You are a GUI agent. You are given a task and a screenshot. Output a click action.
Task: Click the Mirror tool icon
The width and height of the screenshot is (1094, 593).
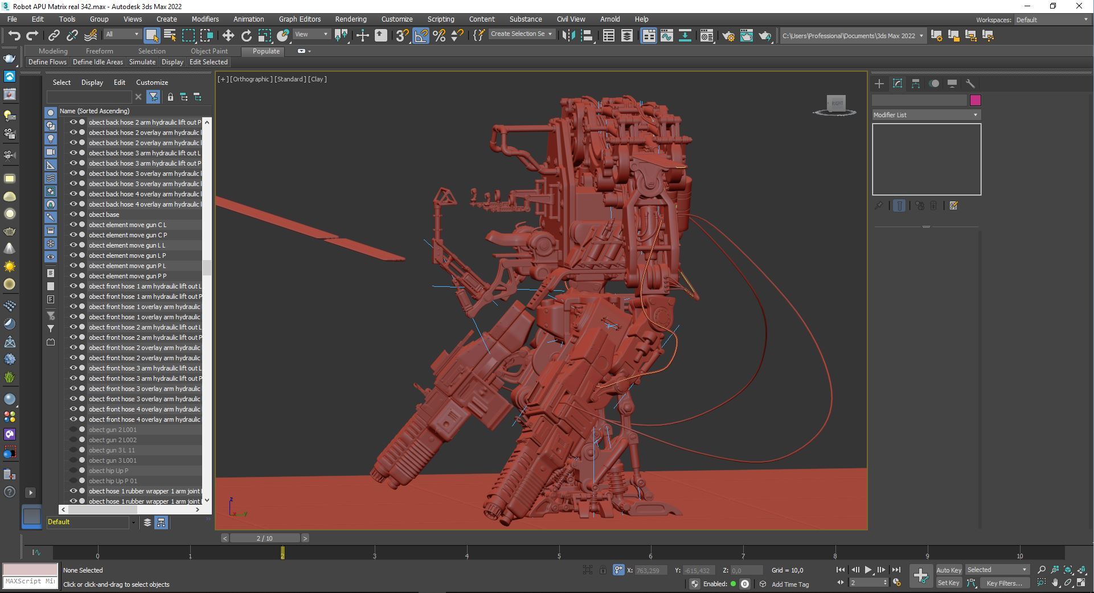(x=568, y=36)
